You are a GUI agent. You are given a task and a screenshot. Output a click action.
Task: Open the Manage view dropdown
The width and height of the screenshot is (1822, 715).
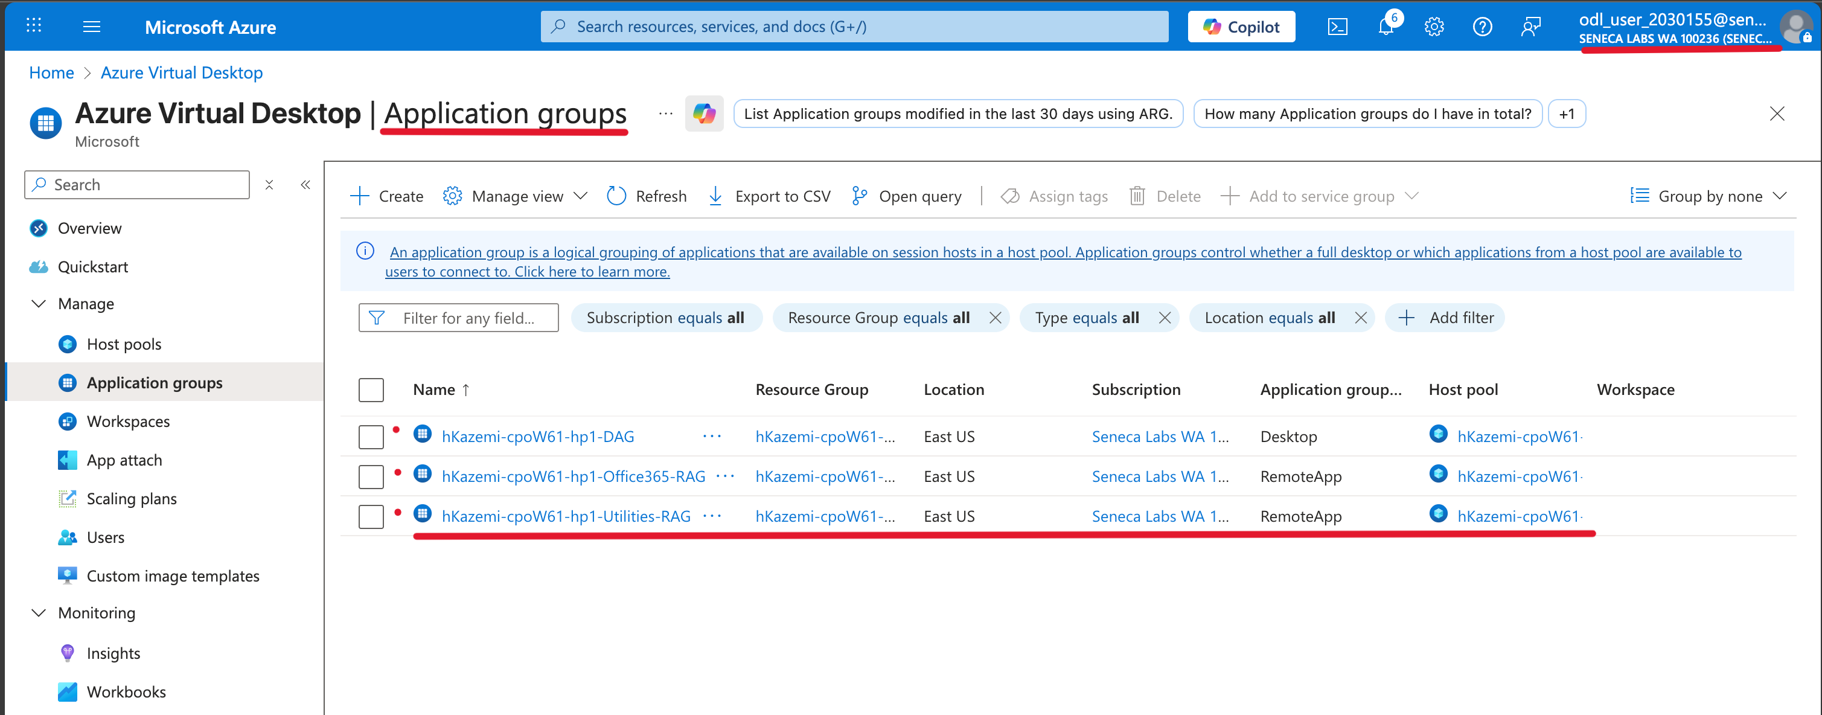pyautogui.click(x=515, y=196)
